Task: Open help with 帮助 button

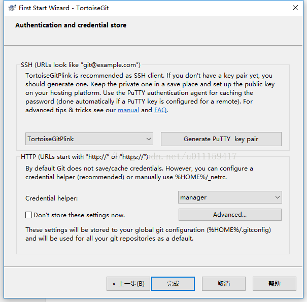Action: 274,283
